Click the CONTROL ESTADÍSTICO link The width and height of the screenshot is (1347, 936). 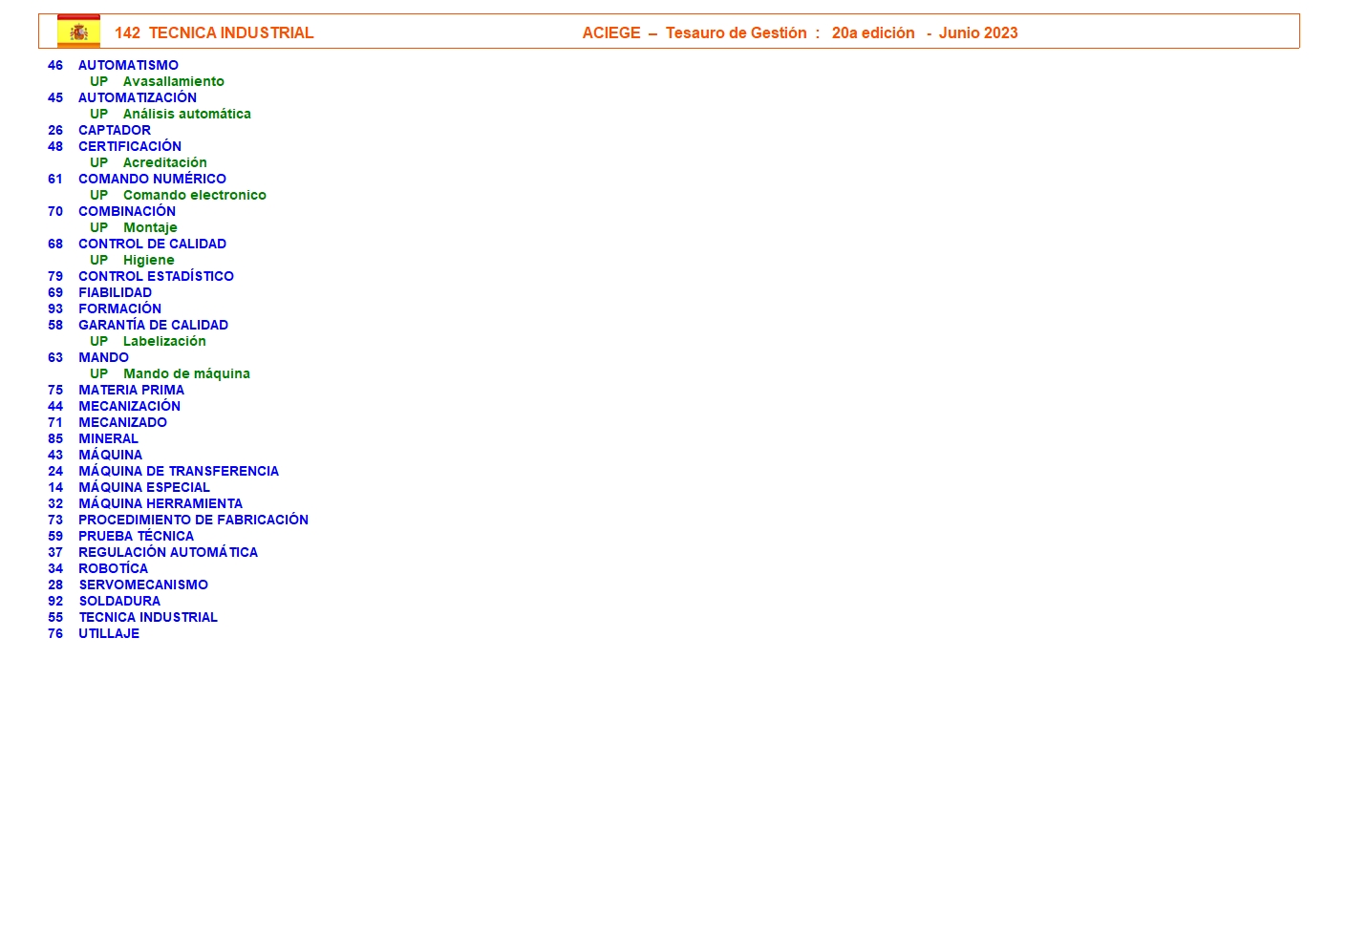pyautogui.click(x=156, y=276)
